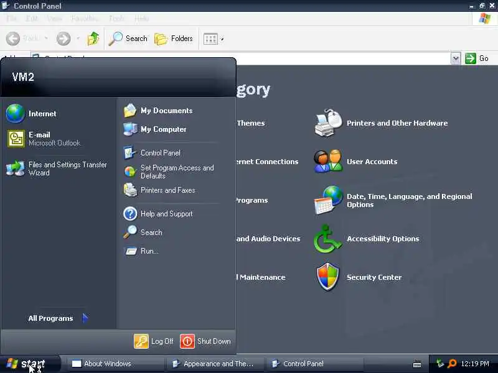Viewport: 498px width, 373px height.
Task: Open Set Program Access and Defaults
Action: tap(169, 172)
